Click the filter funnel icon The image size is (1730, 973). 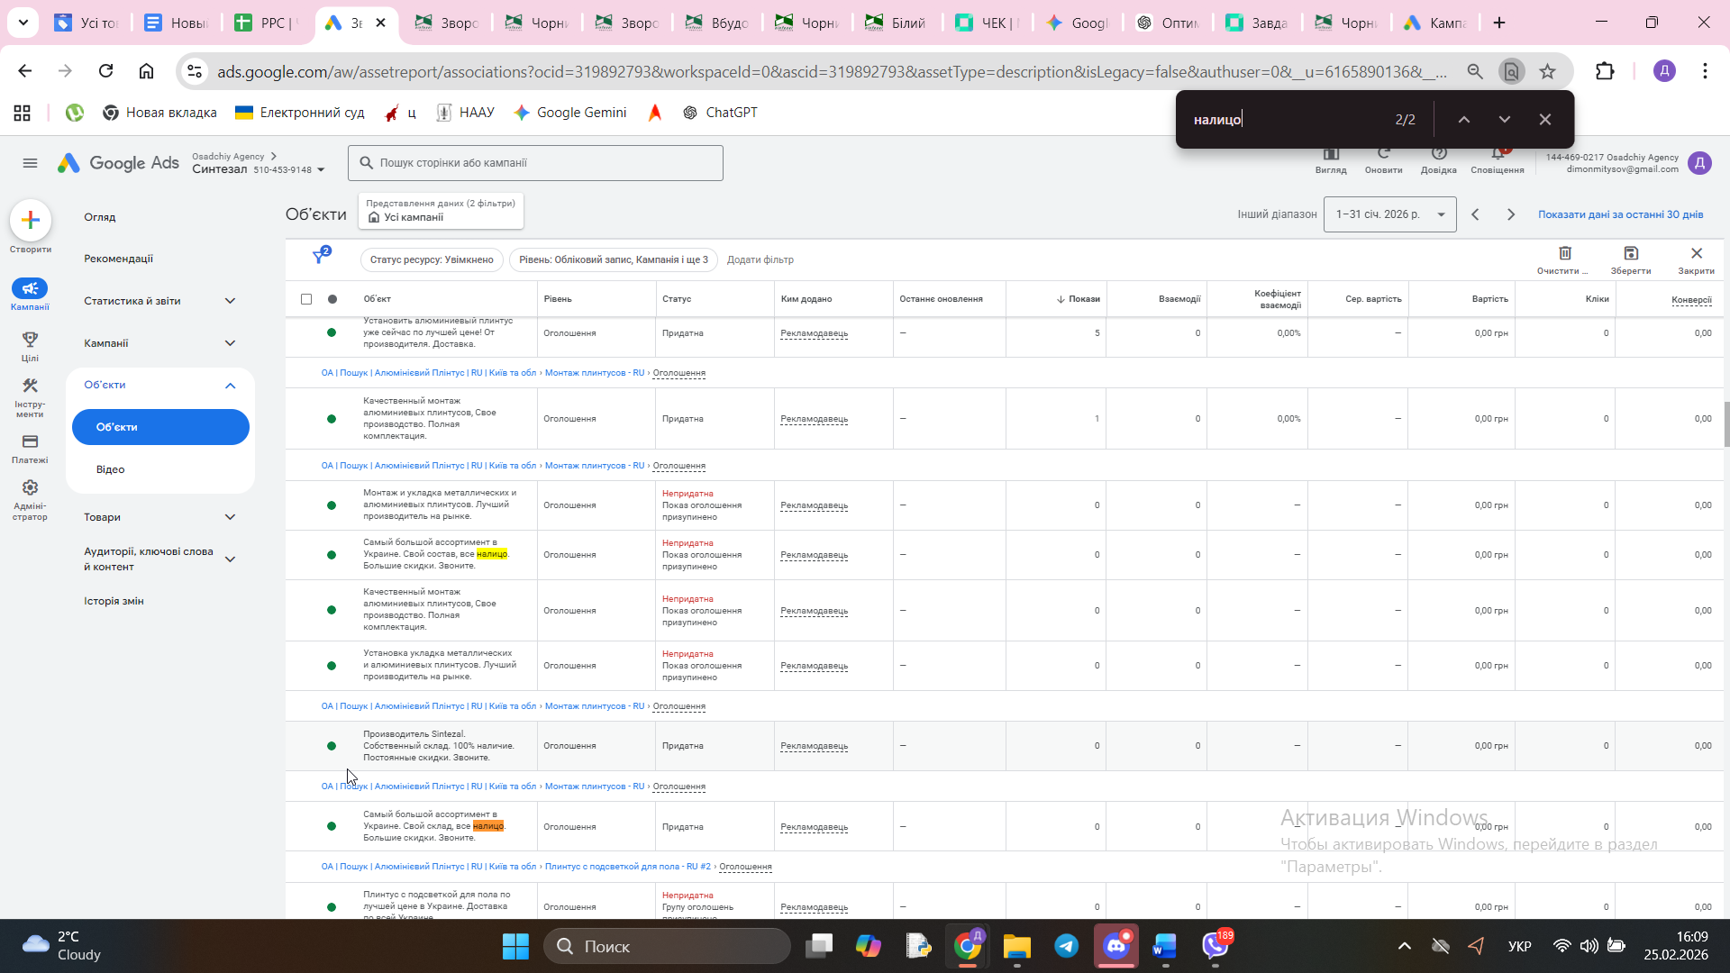pos(320,257)
